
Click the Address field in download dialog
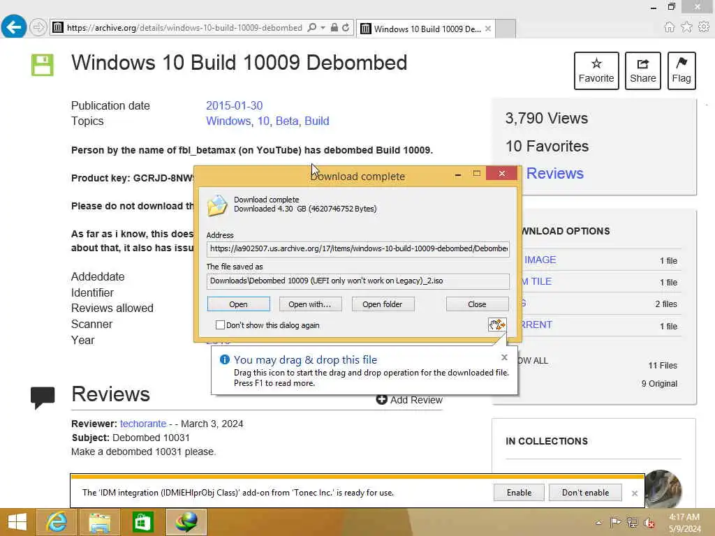(x=358, y=249)
